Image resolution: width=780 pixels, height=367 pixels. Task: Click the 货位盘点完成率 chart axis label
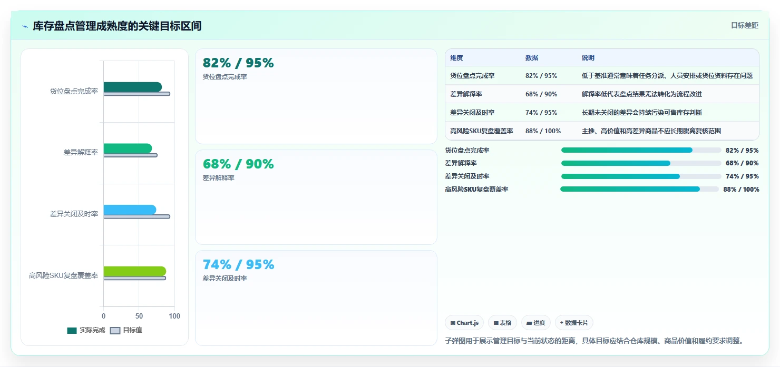74,92
